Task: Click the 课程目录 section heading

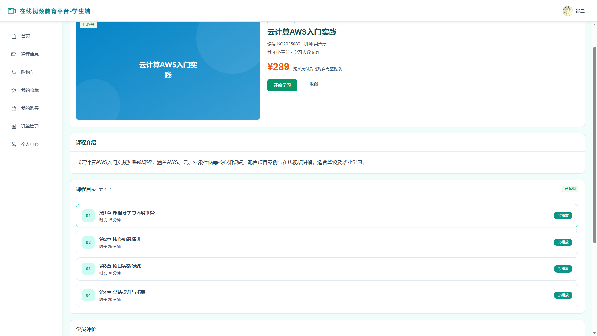Action: click(86, 189)
